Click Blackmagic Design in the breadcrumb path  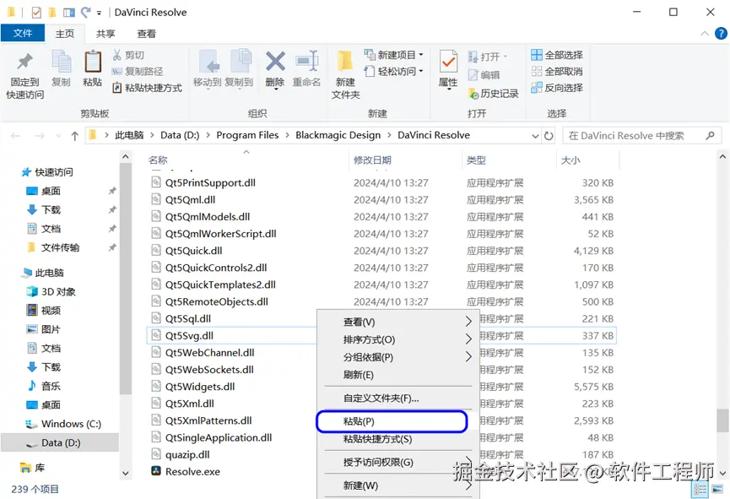point(338,135)
